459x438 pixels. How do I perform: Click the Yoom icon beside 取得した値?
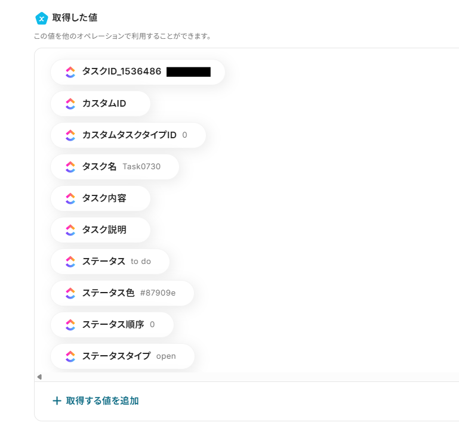(x=41, y=18)
